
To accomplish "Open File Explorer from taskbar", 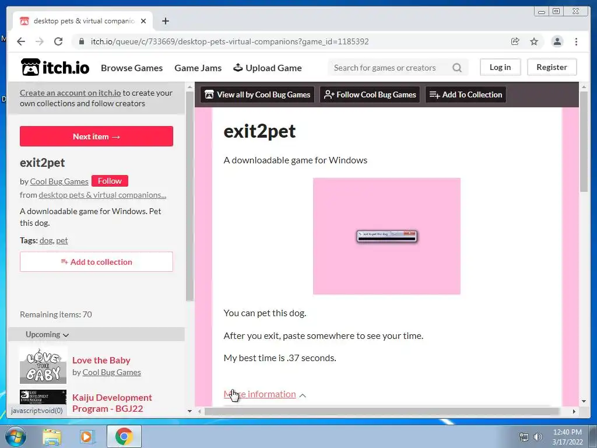I will click(x=52, y=437).
